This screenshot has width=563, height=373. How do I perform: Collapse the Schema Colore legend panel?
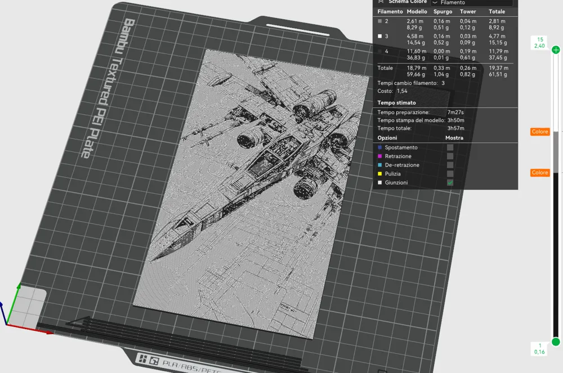pyautogui.click(x=380, y=3)
